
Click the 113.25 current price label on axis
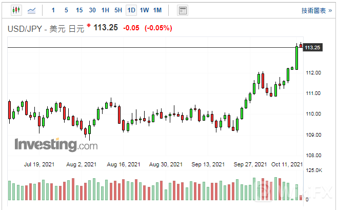(312, 48)
